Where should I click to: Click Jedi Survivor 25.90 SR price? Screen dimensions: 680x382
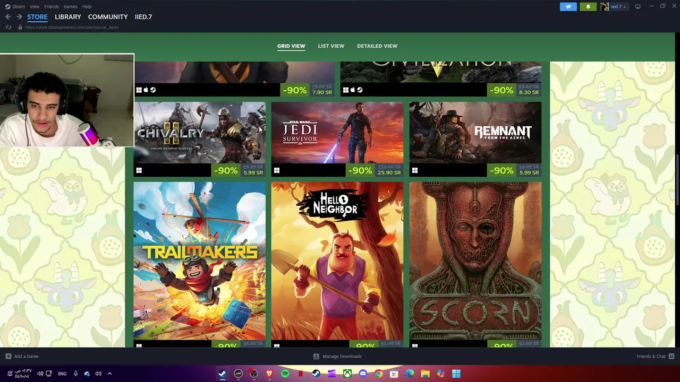pyautogui.click(x=389, y=173)
